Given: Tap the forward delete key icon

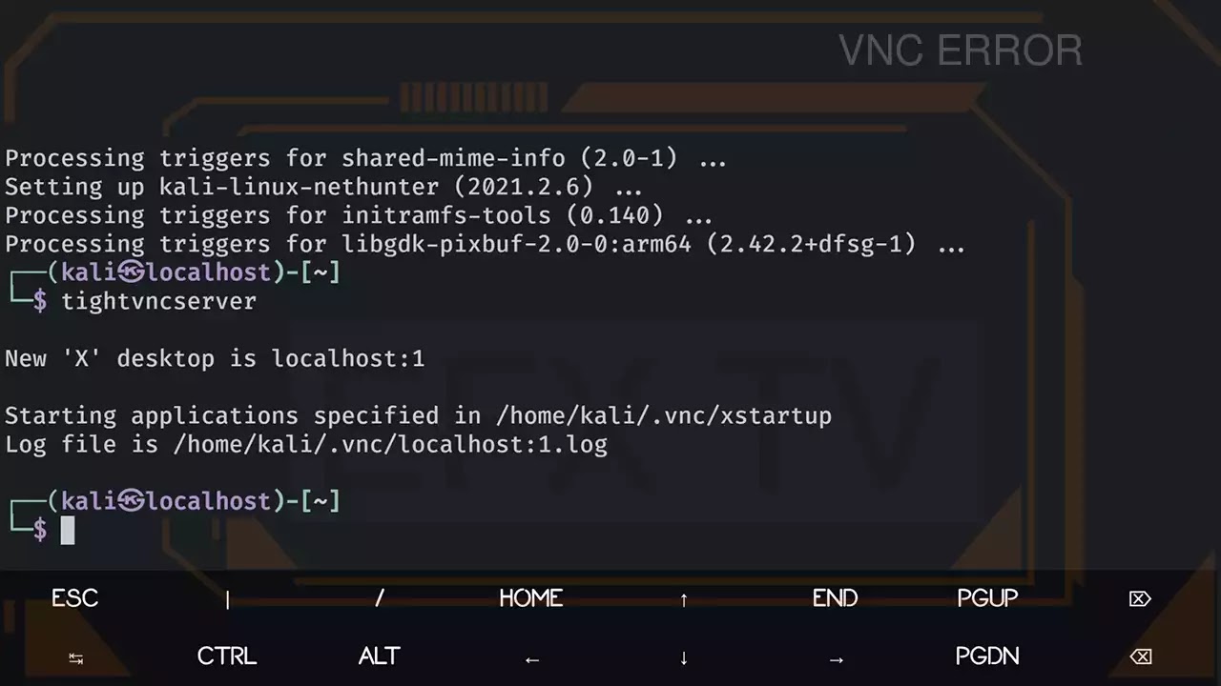Looking at the screenshot, I should pyautogui.click(x=1140, y=598).
